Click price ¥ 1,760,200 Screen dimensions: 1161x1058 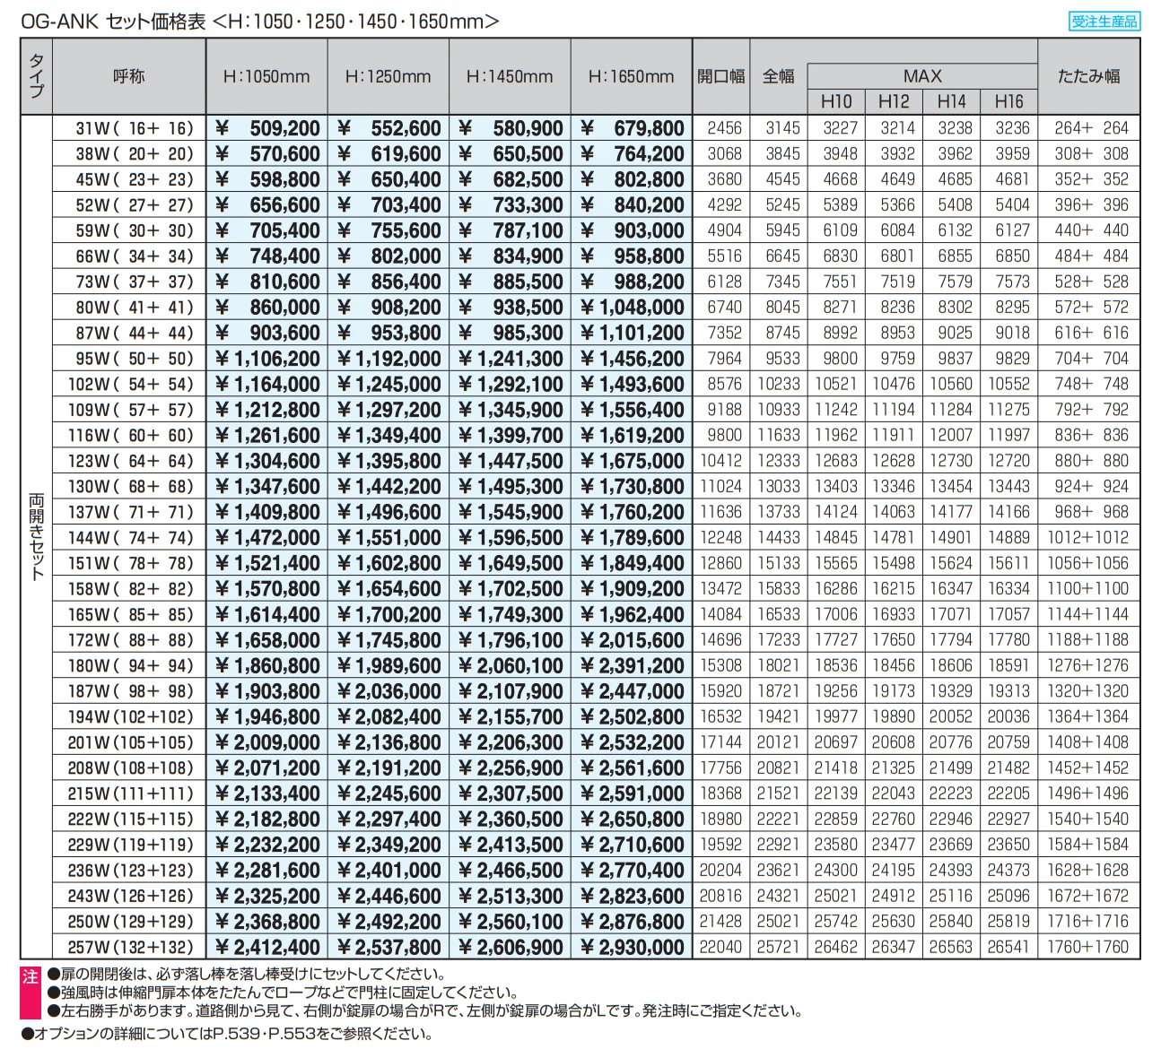[632, 512]
